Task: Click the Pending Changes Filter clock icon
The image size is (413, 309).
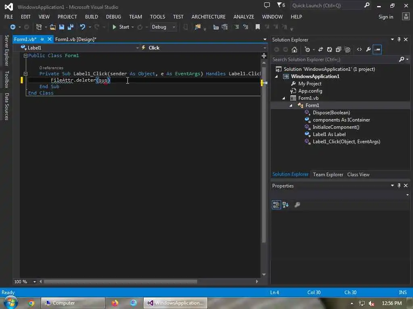Action: click(x=307, y=49)
